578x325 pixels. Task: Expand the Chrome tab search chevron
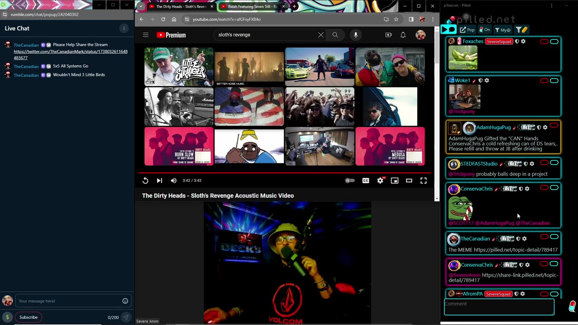pyautogui.click(x=141, y=6)
